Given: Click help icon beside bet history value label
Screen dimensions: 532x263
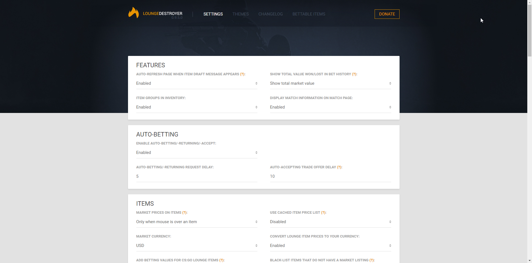Looking at the screenshot, I should click(x=354, y=74).
